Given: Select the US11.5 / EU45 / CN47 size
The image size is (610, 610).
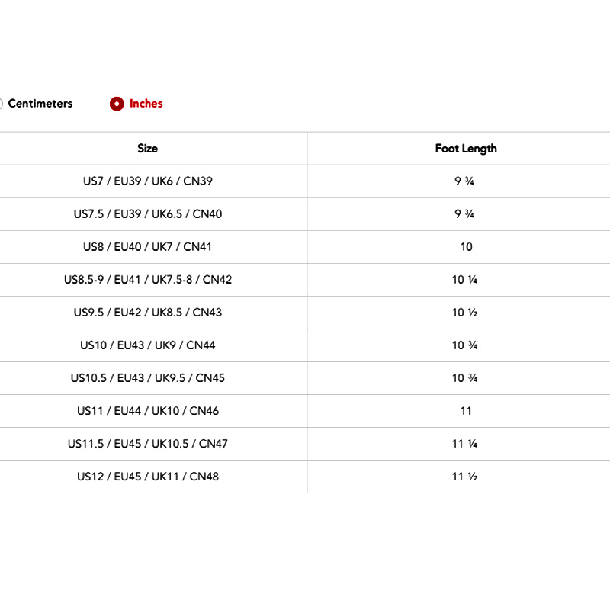Looking at the screenshot, I should pos(148,444).
